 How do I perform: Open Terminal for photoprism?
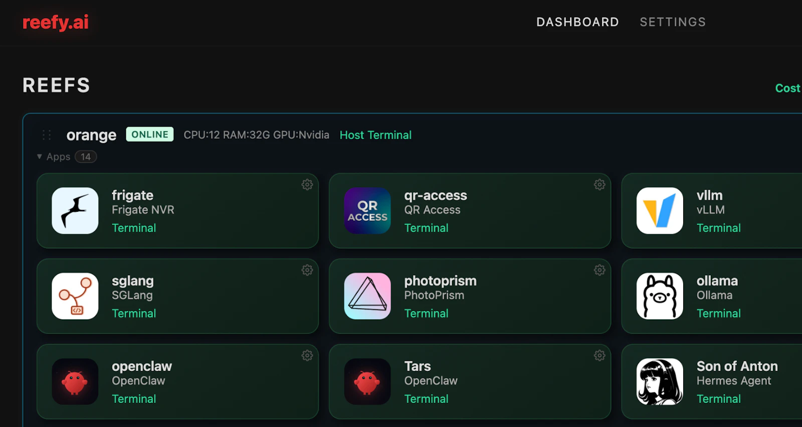(426, 313)
